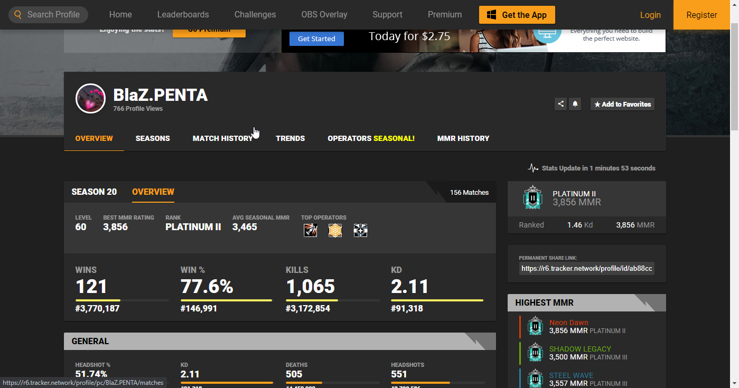Go to Leaderboards in the top navigation
Viewport: 739px width, 388px height.
click(183, 15)
